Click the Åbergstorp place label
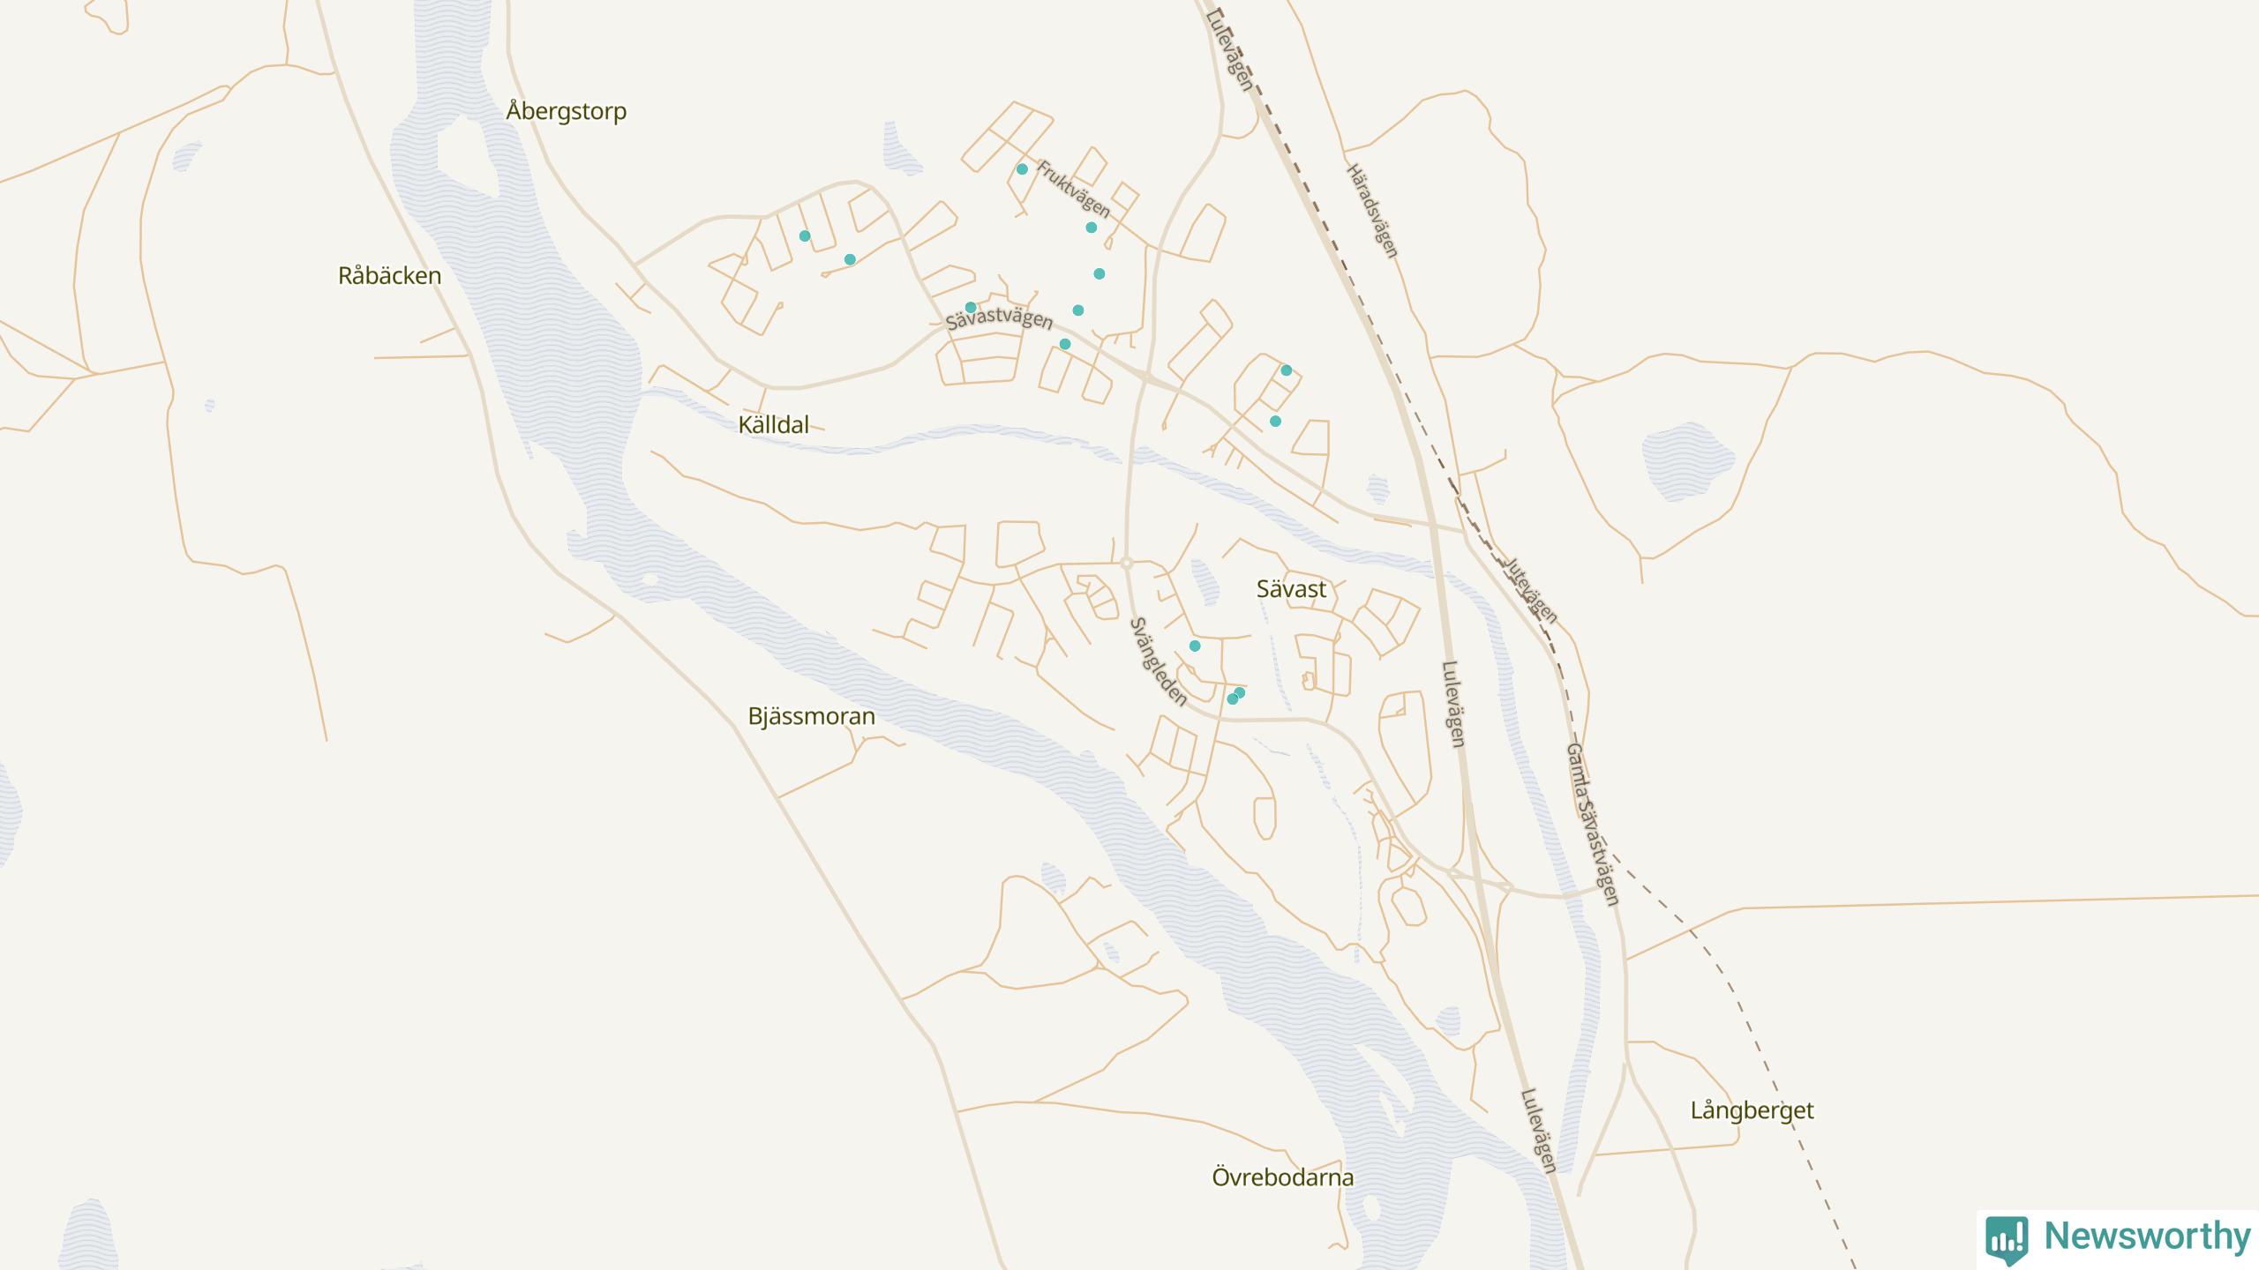 [x=567, y=112]
